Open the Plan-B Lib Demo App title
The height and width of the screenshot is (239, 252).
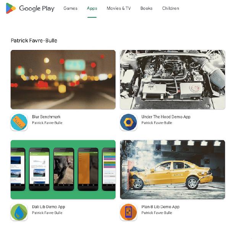click(x=160, y=207)
